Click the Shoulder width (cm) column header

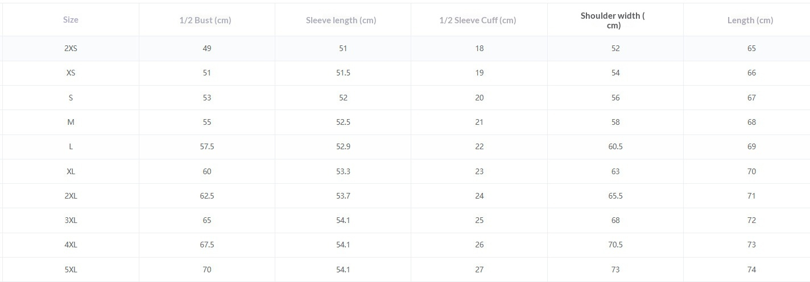[x=613, y=20]
